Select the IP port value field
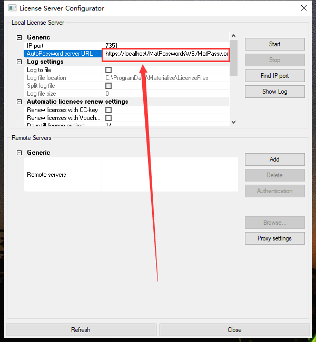This screenshot has height=342, width=316. pos(166,46)
